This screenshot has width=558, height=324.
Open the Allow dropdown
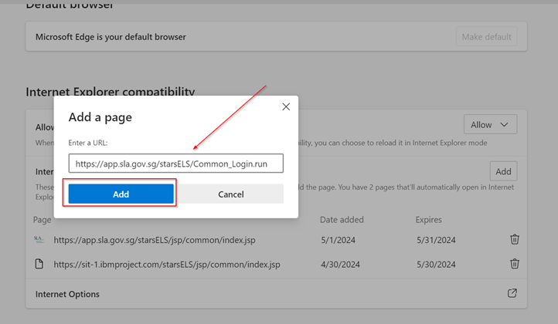(490, 124)
